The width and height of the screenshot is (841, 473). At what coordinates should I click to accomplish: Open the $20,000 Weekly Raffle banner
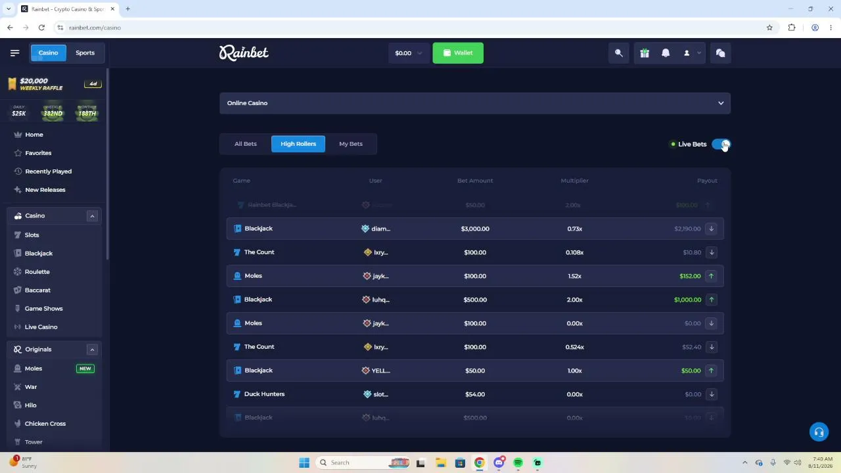point(54,84)
